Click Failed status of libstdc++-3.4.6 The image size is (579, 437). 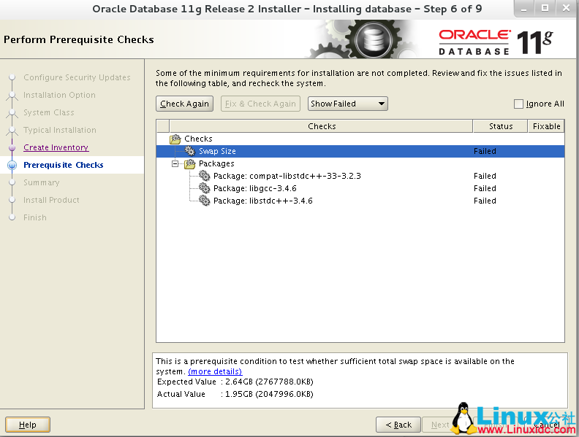pyautogui.click(x=485, y=201)
